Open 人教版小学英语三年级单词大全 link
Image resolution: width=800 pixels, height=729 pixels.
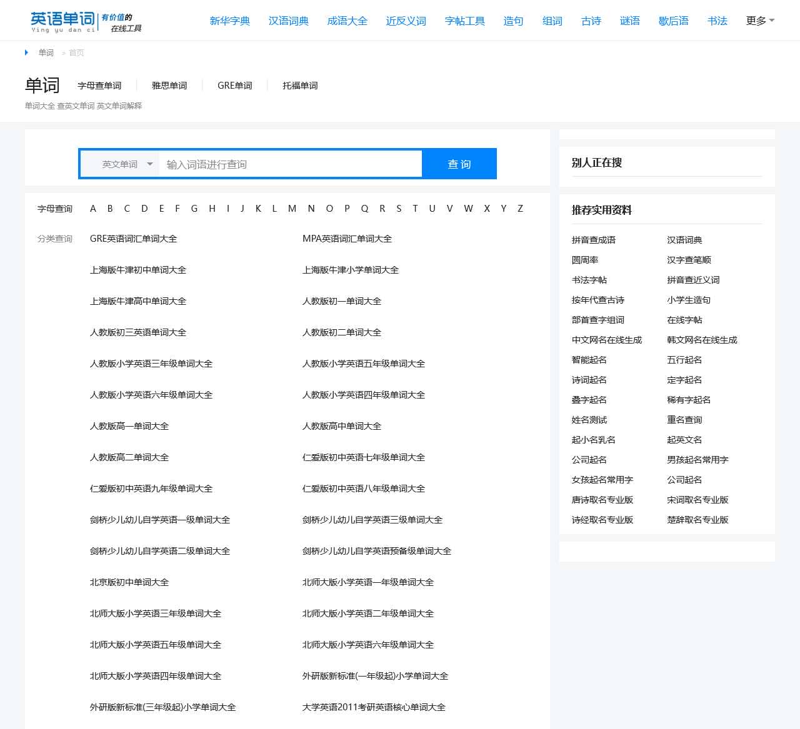[x=151, y=364]
